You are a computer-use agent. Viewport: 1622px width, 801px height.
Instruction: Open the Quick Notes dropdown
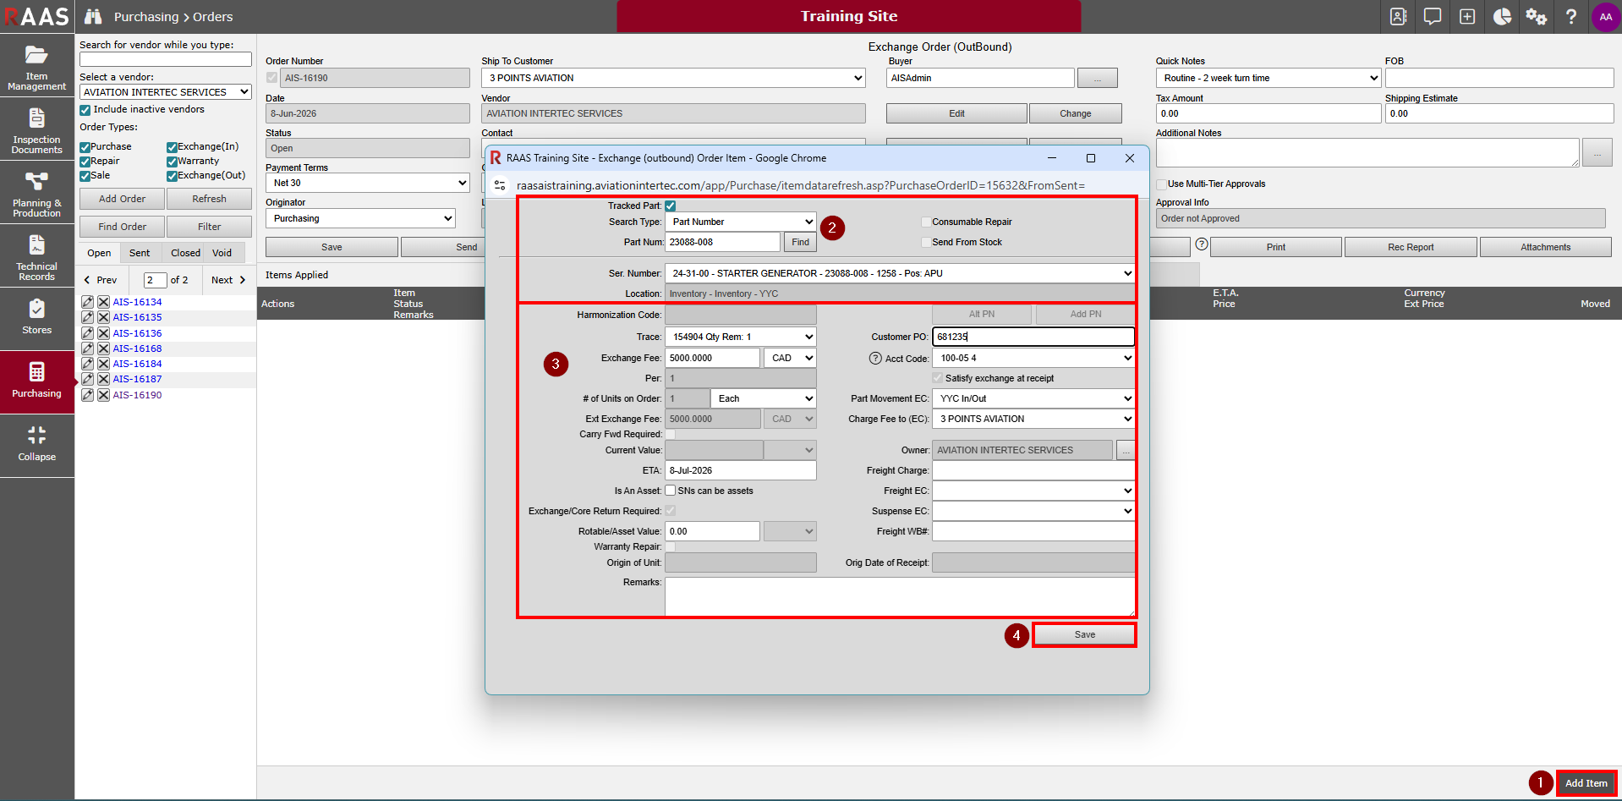tap(1268, 78)
